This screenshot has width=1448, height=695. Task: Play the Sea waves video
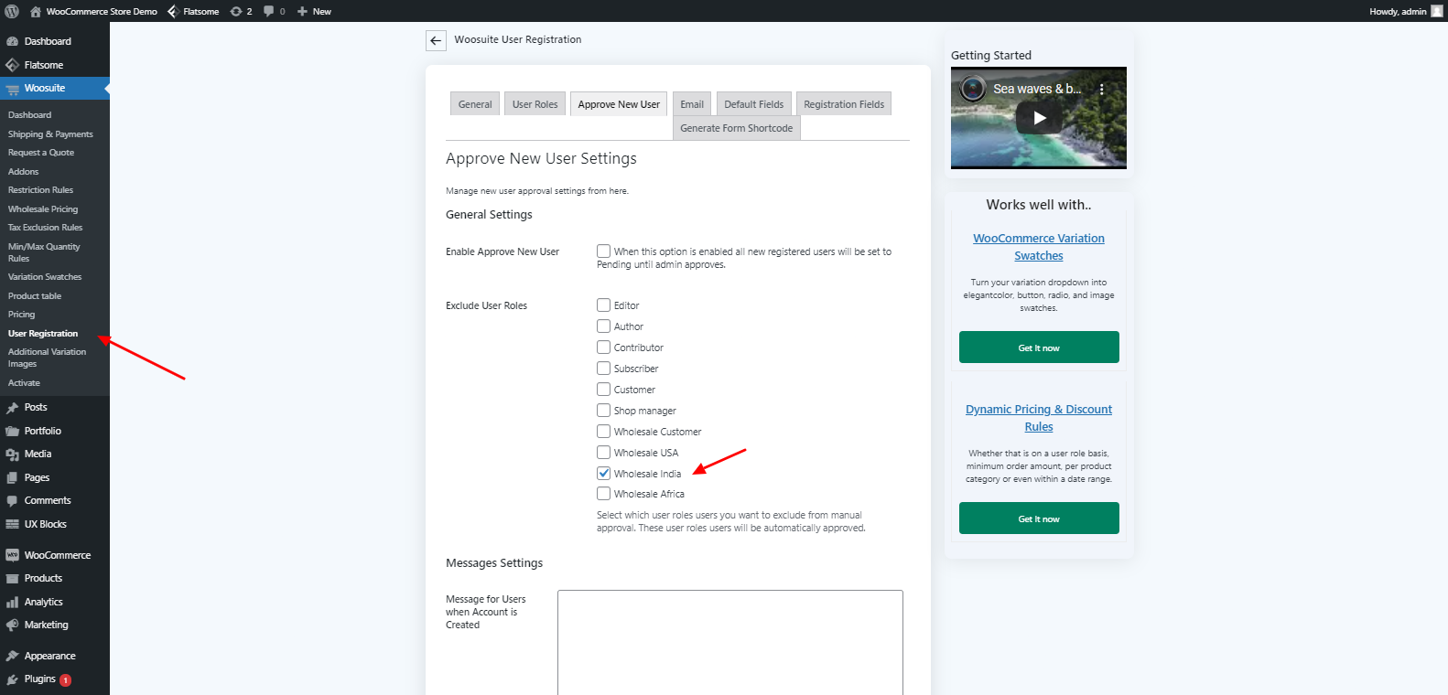(1039, 118)
